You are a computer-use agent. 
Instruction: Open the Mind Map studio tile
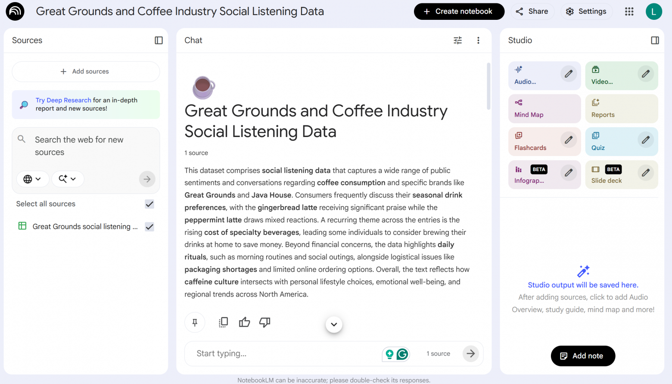pyautogui.click(x=544, y=109)
